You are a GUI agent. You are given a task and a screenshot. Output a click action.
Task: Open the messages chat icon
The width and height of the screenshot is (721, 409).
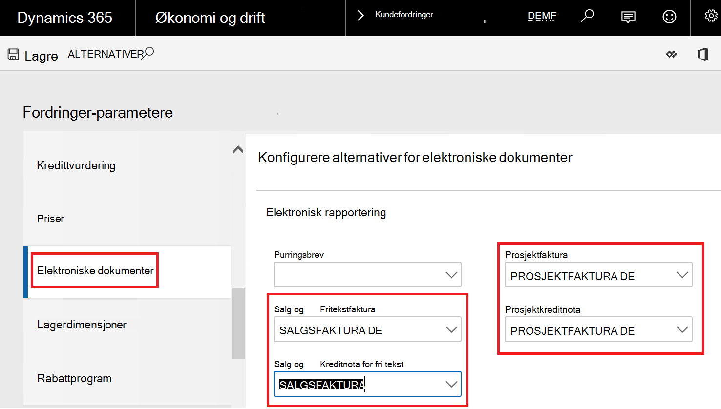[628, 17]
